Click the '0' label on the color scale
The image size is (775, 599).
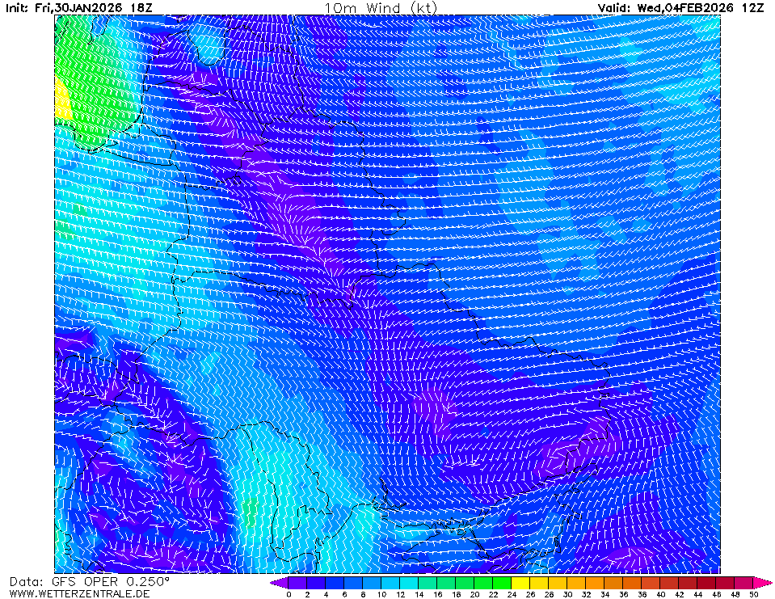289,594
